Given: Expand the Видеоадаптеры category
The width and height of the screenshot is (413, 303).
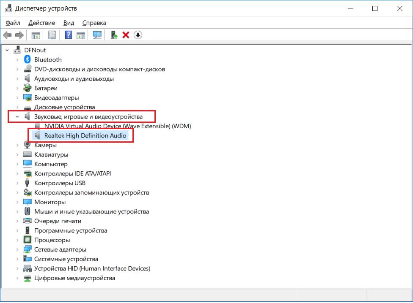Looking at the screenshot, I should click(x=17, y=97).
